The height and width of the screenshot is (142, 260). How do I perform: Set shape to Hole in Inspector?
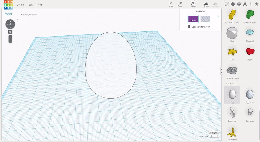[x=206, y=19]
